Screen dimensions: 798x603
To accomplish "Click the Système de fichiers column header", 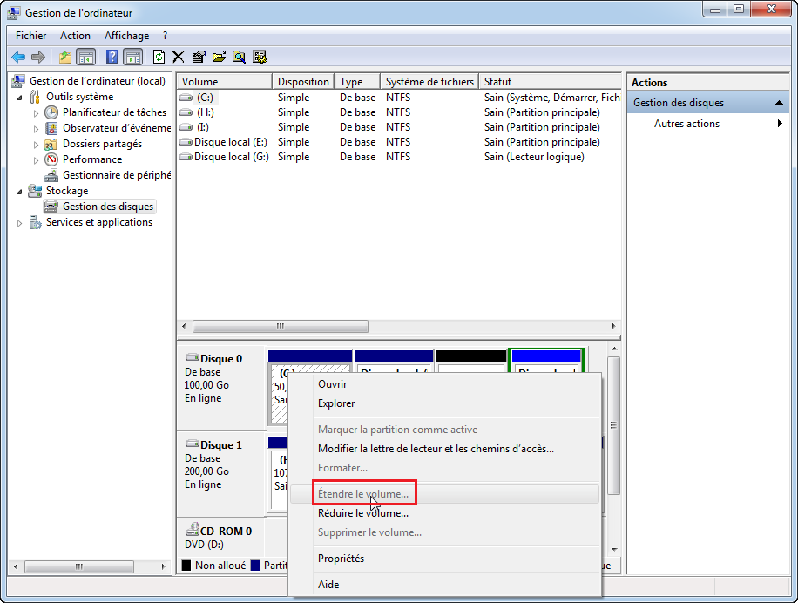I will click(x=429, y=81).
